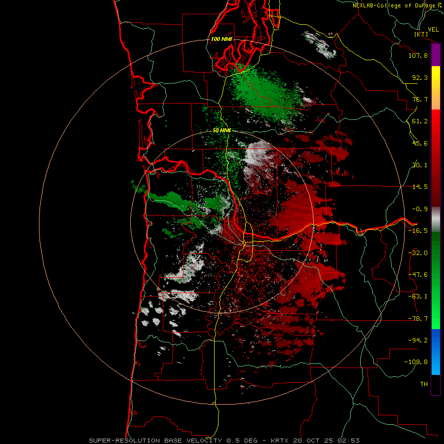Click the 100 NMI range ring label
Image resolution: width=444 pixels, height=444 pixels.
[x=222, y=39]
